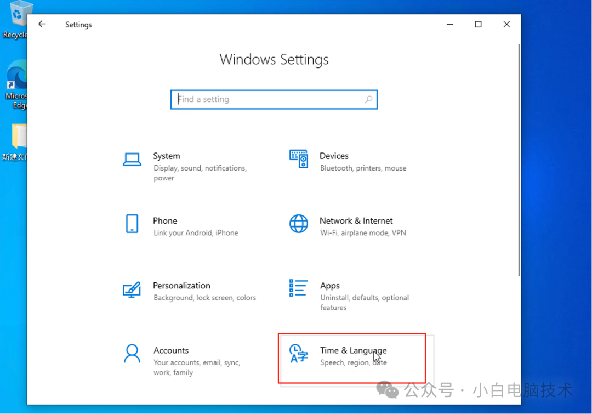
Task: Select Personalization title text
Action: [181, 286]
